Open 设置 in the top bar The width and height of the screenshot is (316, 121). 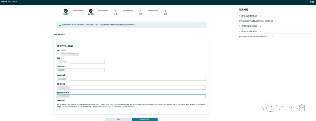tap(312, 2)
